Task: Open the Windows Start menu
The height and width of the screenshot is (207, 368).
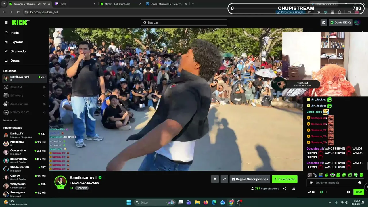Action: pyautogui.click(x=129, y=202)
